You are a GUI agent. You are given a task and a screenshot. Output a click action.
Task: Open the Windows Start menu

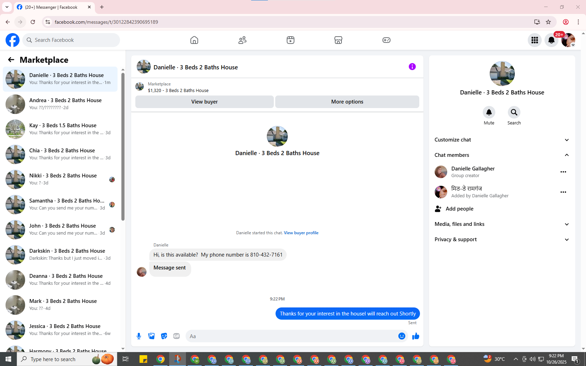[x=8, y=359]
